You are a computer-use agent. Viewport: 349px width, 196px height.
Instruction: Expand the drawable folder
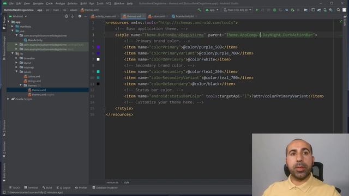pos(16,58)
